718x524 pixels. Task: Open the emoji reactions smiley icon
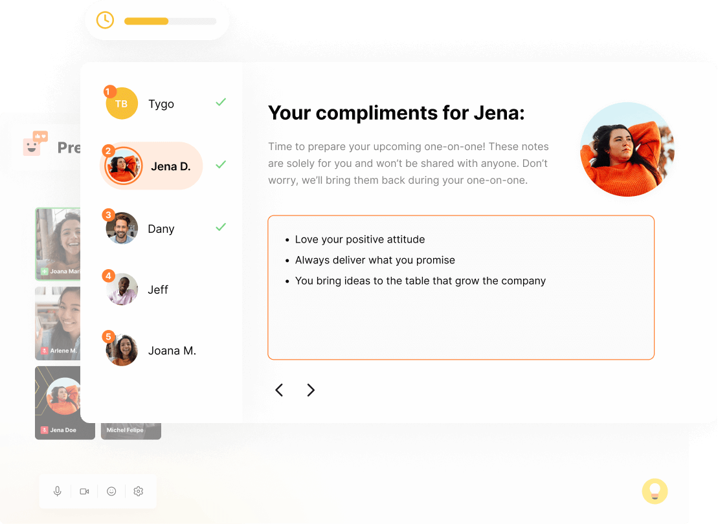point(111,491)
